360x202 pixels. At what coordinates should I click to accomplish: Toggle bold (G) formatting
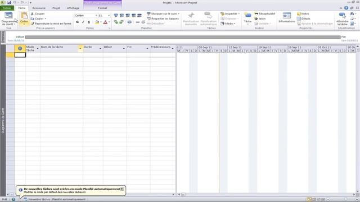[78, 22]
